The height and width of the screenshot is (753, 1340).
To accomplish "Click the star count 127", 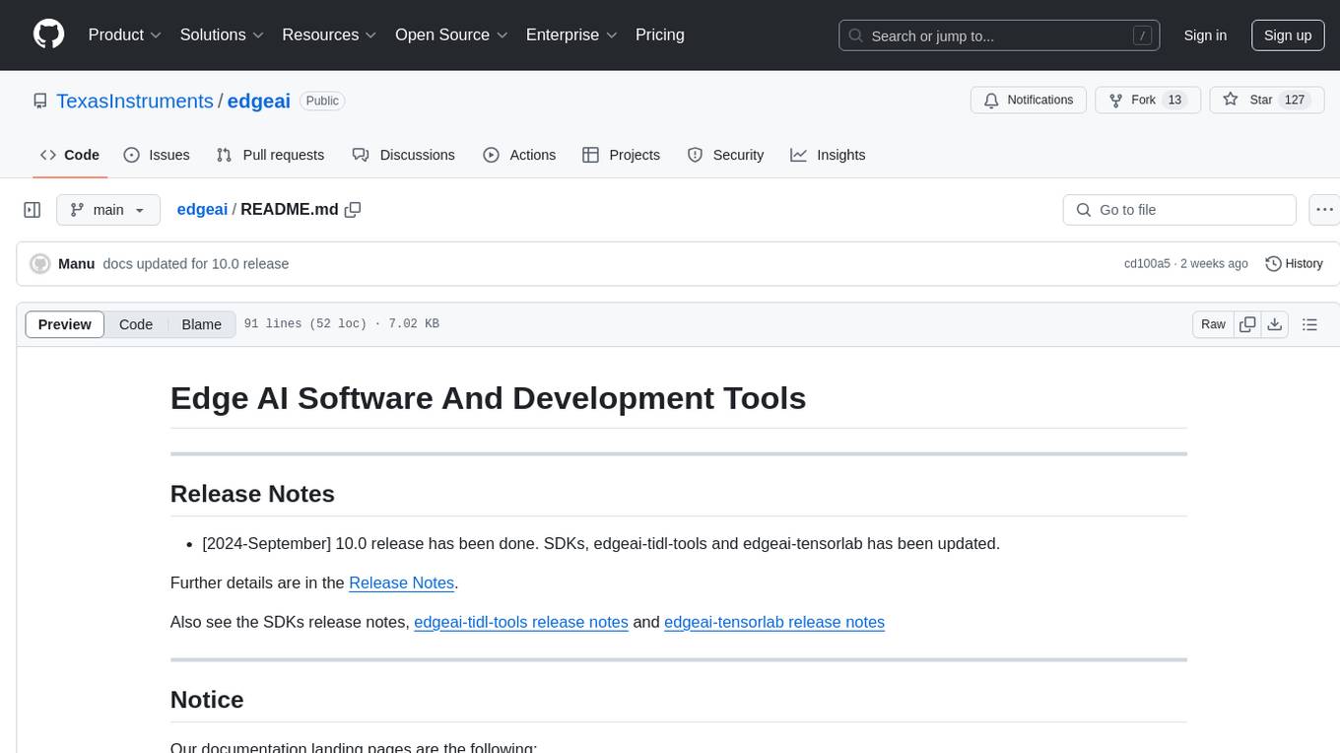I will [1295, 100].
